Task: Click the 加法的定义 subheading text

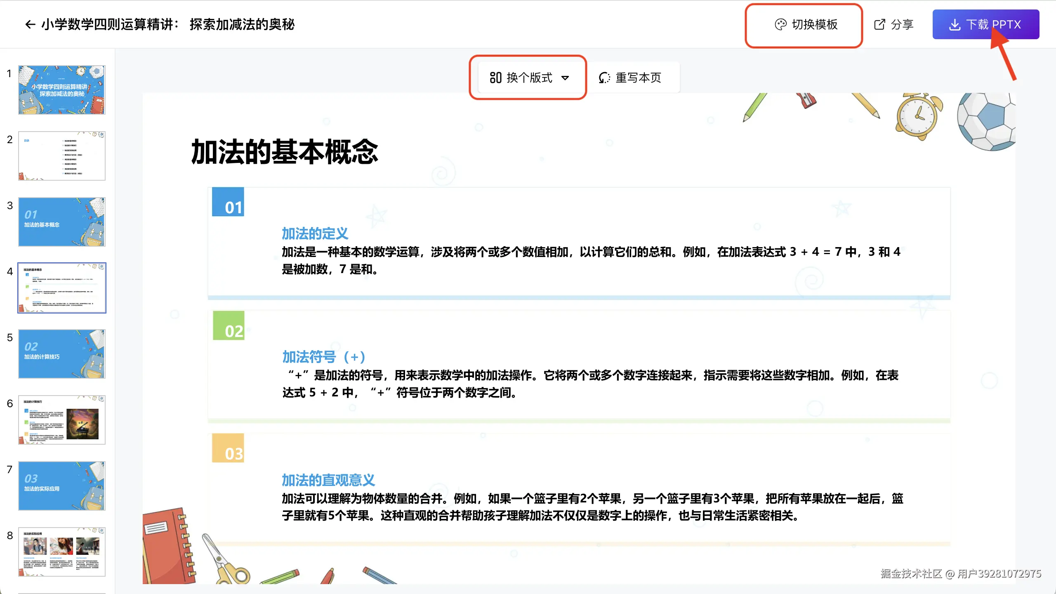Action: click(x=315, y=233)
